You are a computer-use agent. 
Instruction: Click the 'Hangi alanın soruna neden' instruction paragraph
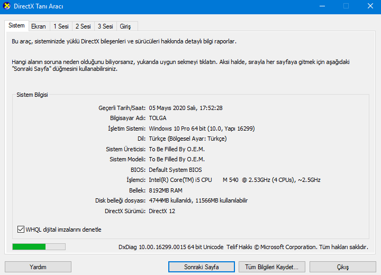pos(180,66)
